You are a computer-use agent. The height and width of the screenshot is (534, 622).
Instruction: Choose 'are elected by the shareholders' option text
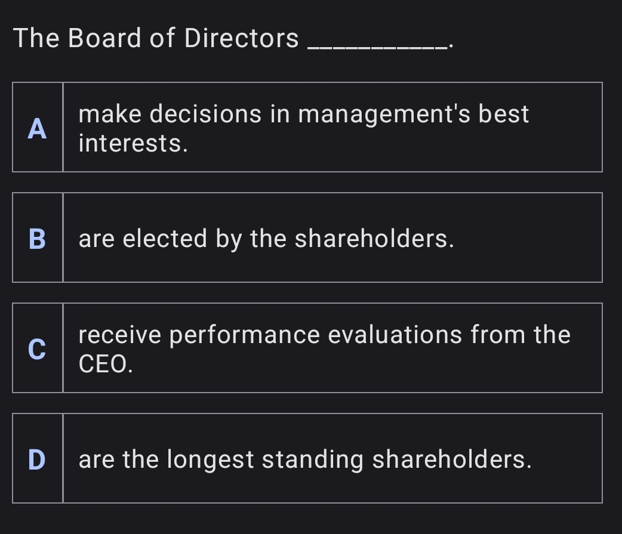click(x=266, y=239)
